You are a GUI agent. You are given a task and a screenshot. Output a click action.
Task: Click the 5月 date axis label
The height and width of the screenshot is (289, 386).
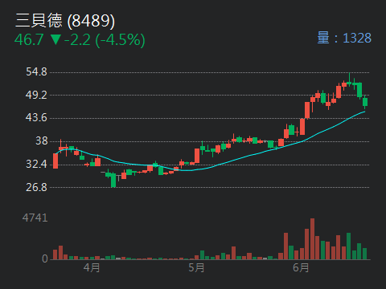(x=196, y=267)
